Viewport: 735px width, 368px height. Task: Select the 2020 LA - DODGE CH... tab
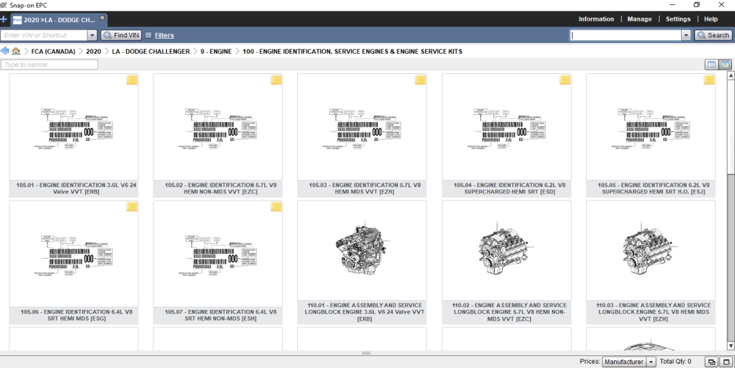coord(58,20)
